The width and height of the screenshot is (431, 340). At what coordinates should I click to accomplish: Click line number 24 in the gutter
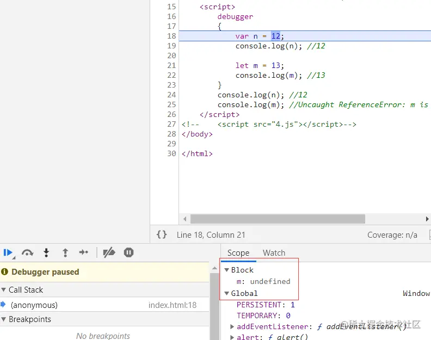click(x=171, y=95)
